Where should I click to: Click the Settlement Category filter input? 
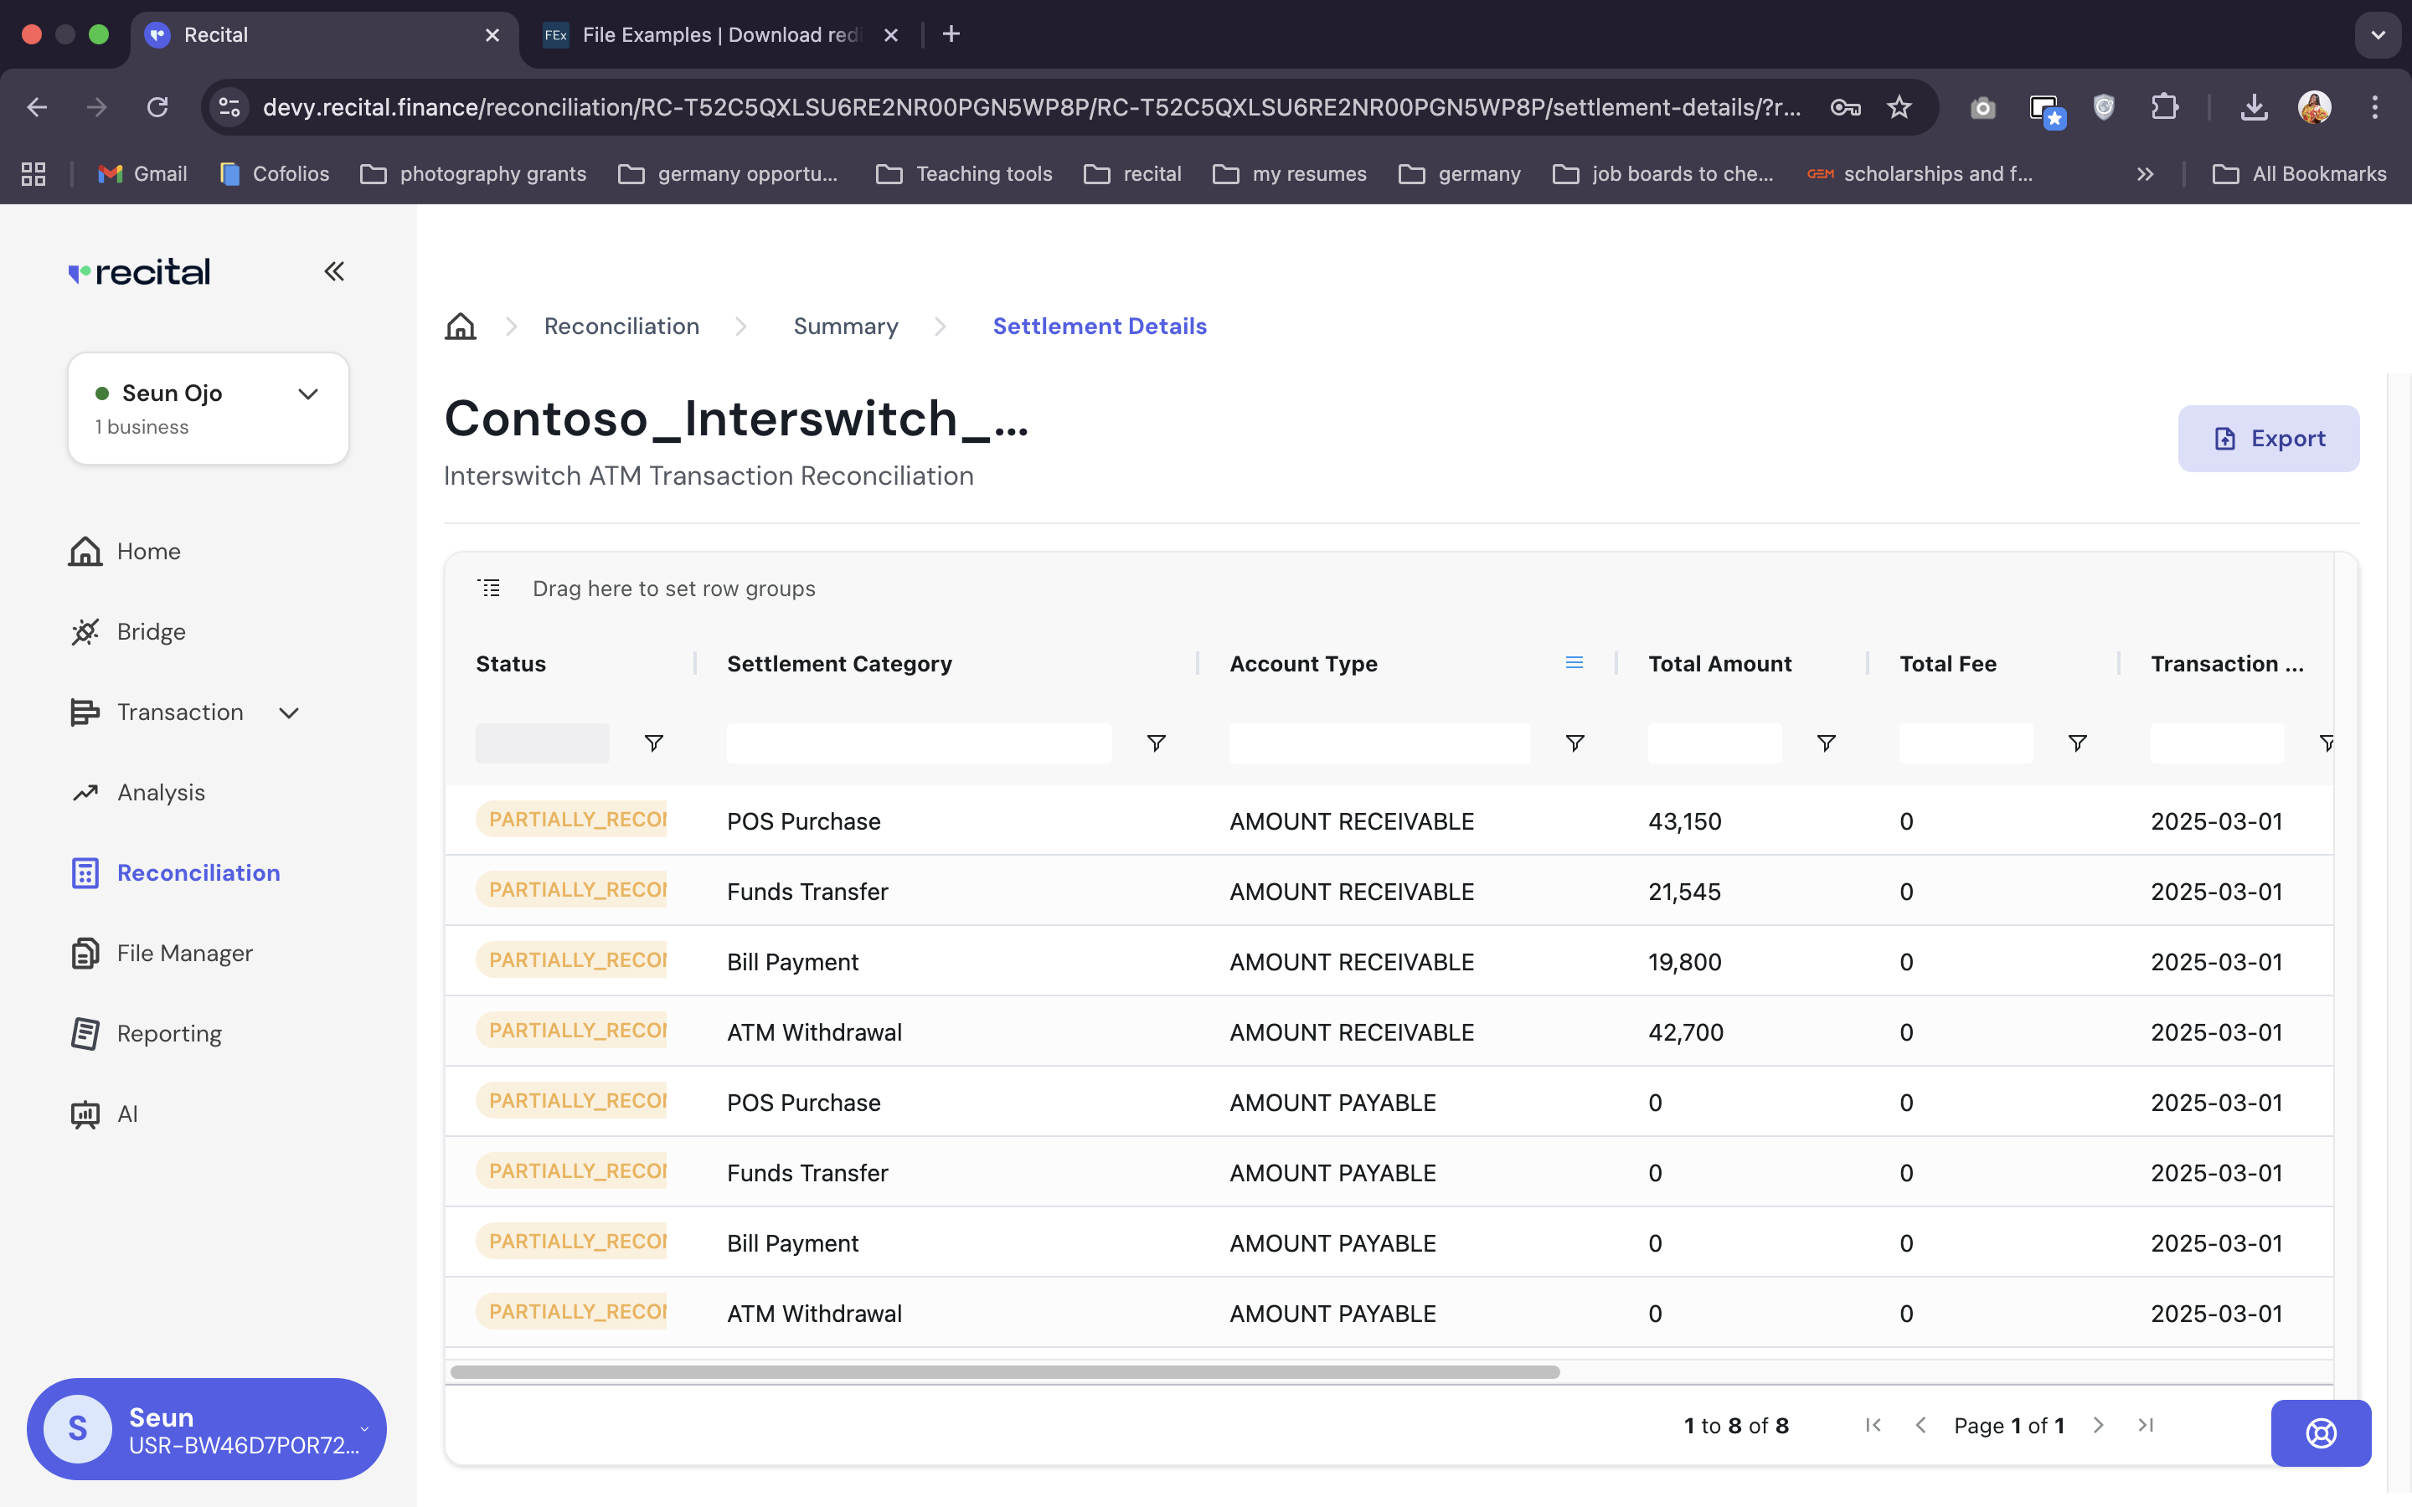point(918,743)
